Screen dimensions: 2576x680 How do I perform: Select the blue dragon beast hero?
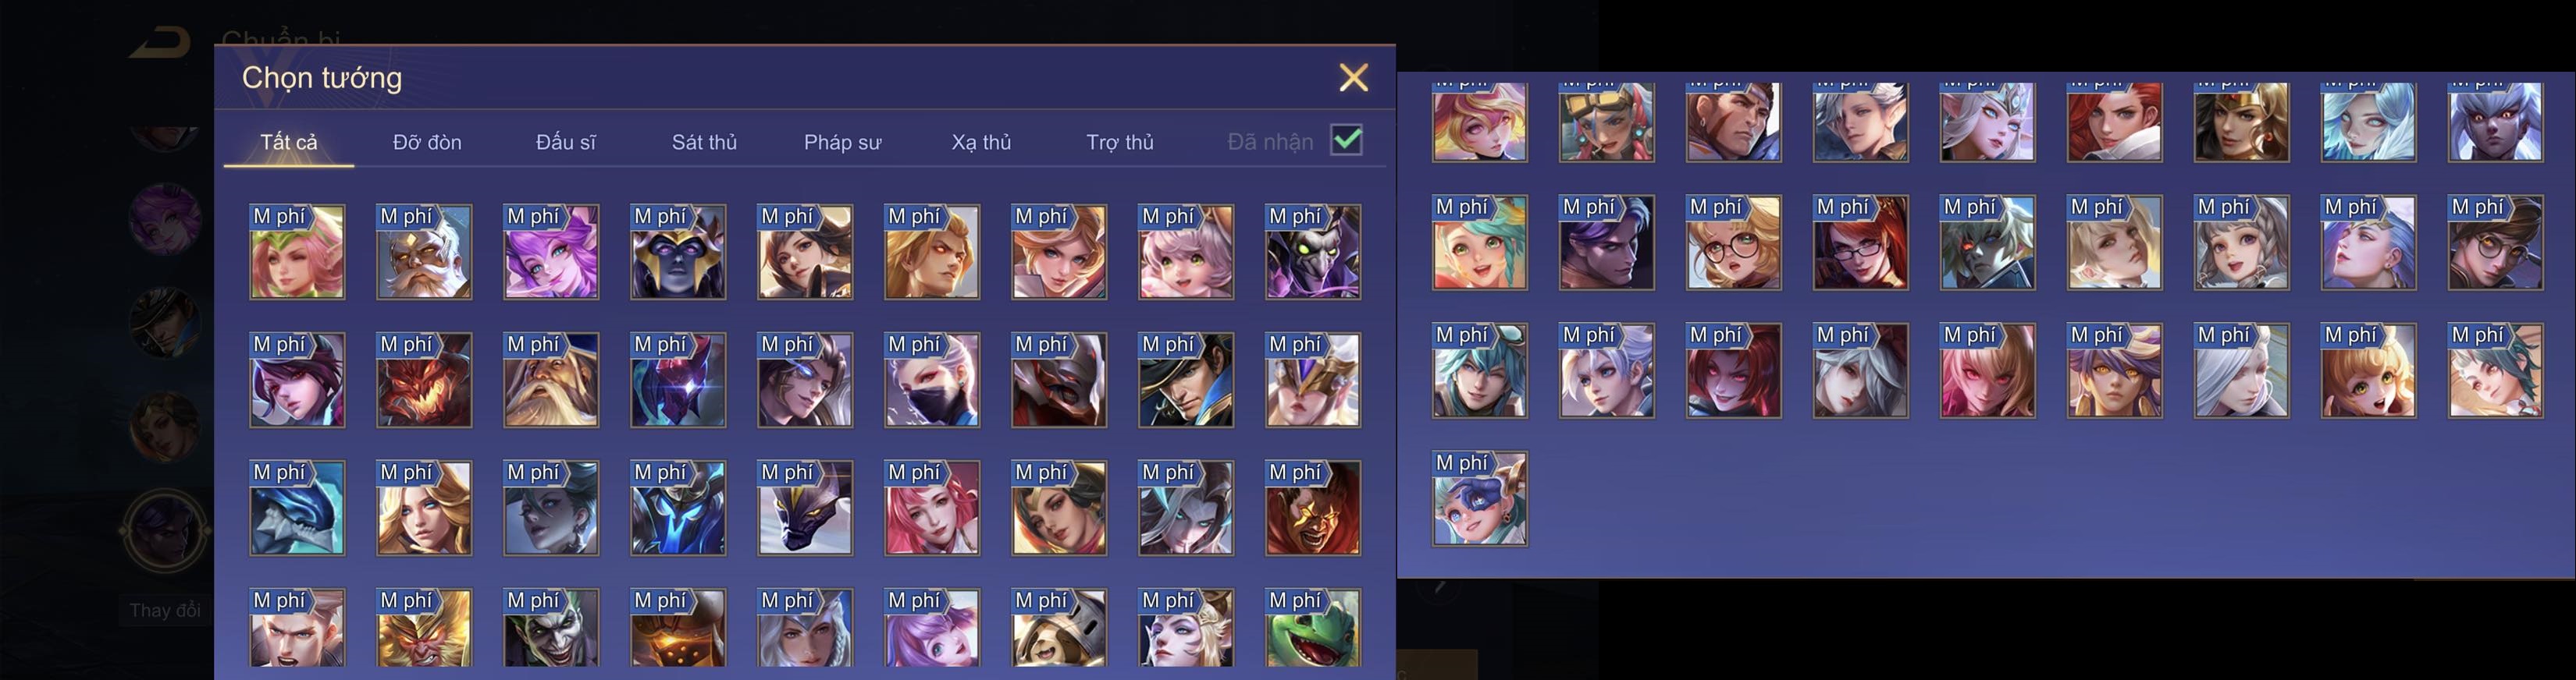[297, 507]
